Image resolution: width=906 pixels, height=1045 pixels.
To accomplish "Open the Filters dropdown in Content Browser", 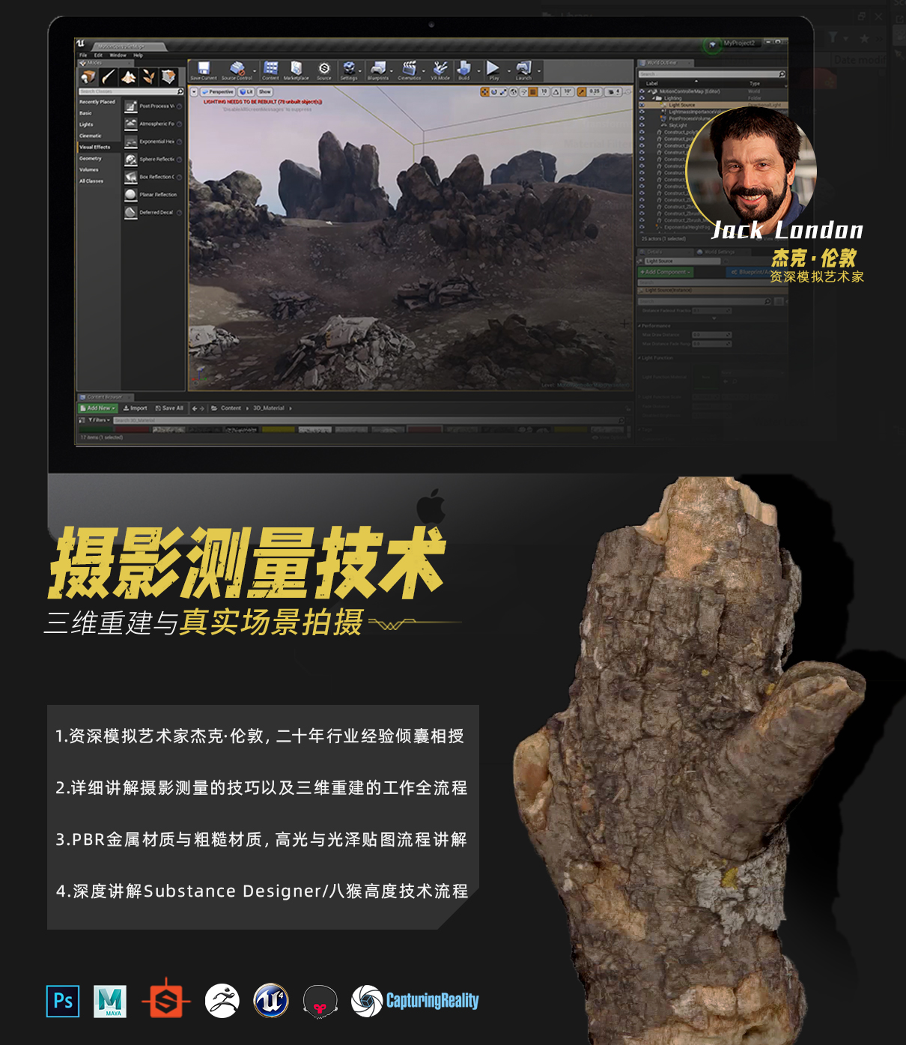I will [x=100, y=420].
